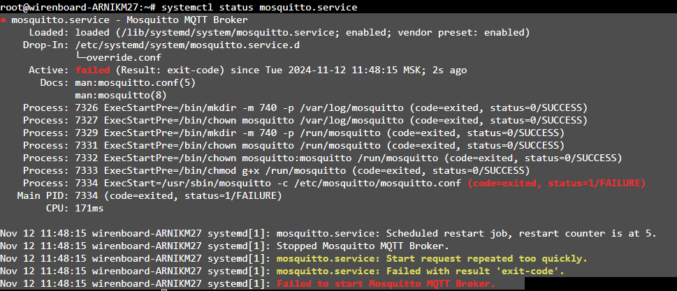This screenshot has width=677, height=291.
Task: Click the man:mosquitto.conf(5) docs reference
Action: point(135,82)
